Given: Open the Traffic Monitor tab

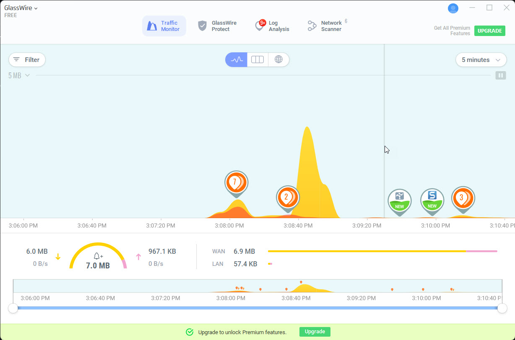Looking at the screenshot, I should pyautogui.click(x=164, y=26).
